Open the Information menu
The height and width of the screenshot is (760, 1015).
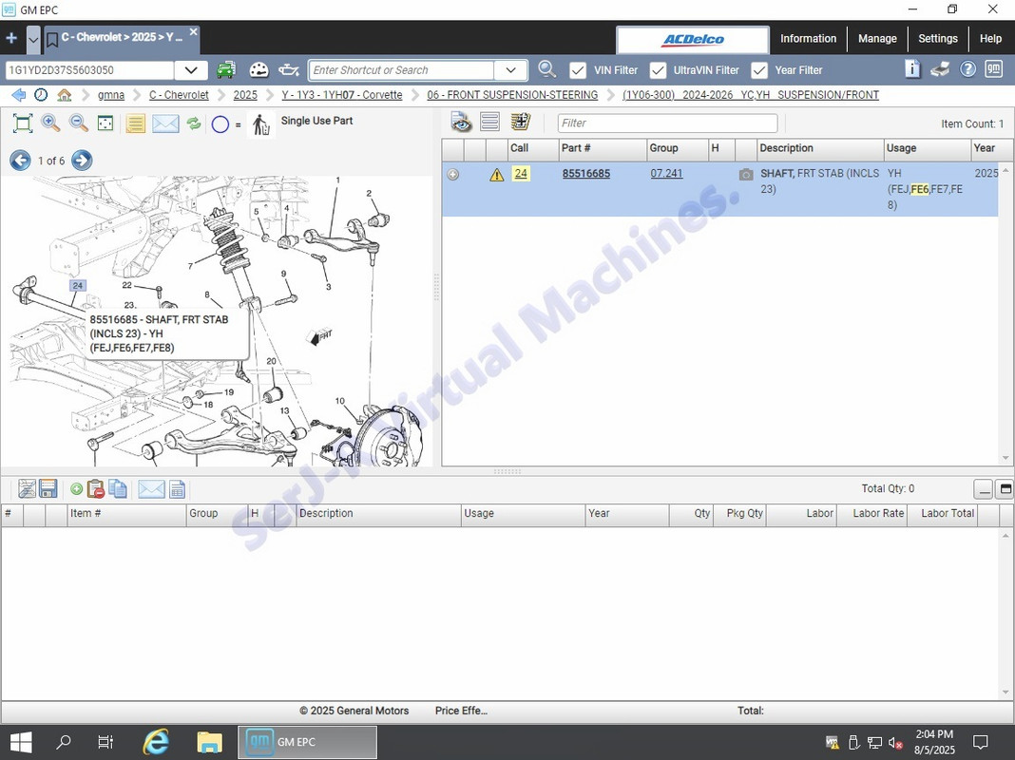[x=808, y=38]
